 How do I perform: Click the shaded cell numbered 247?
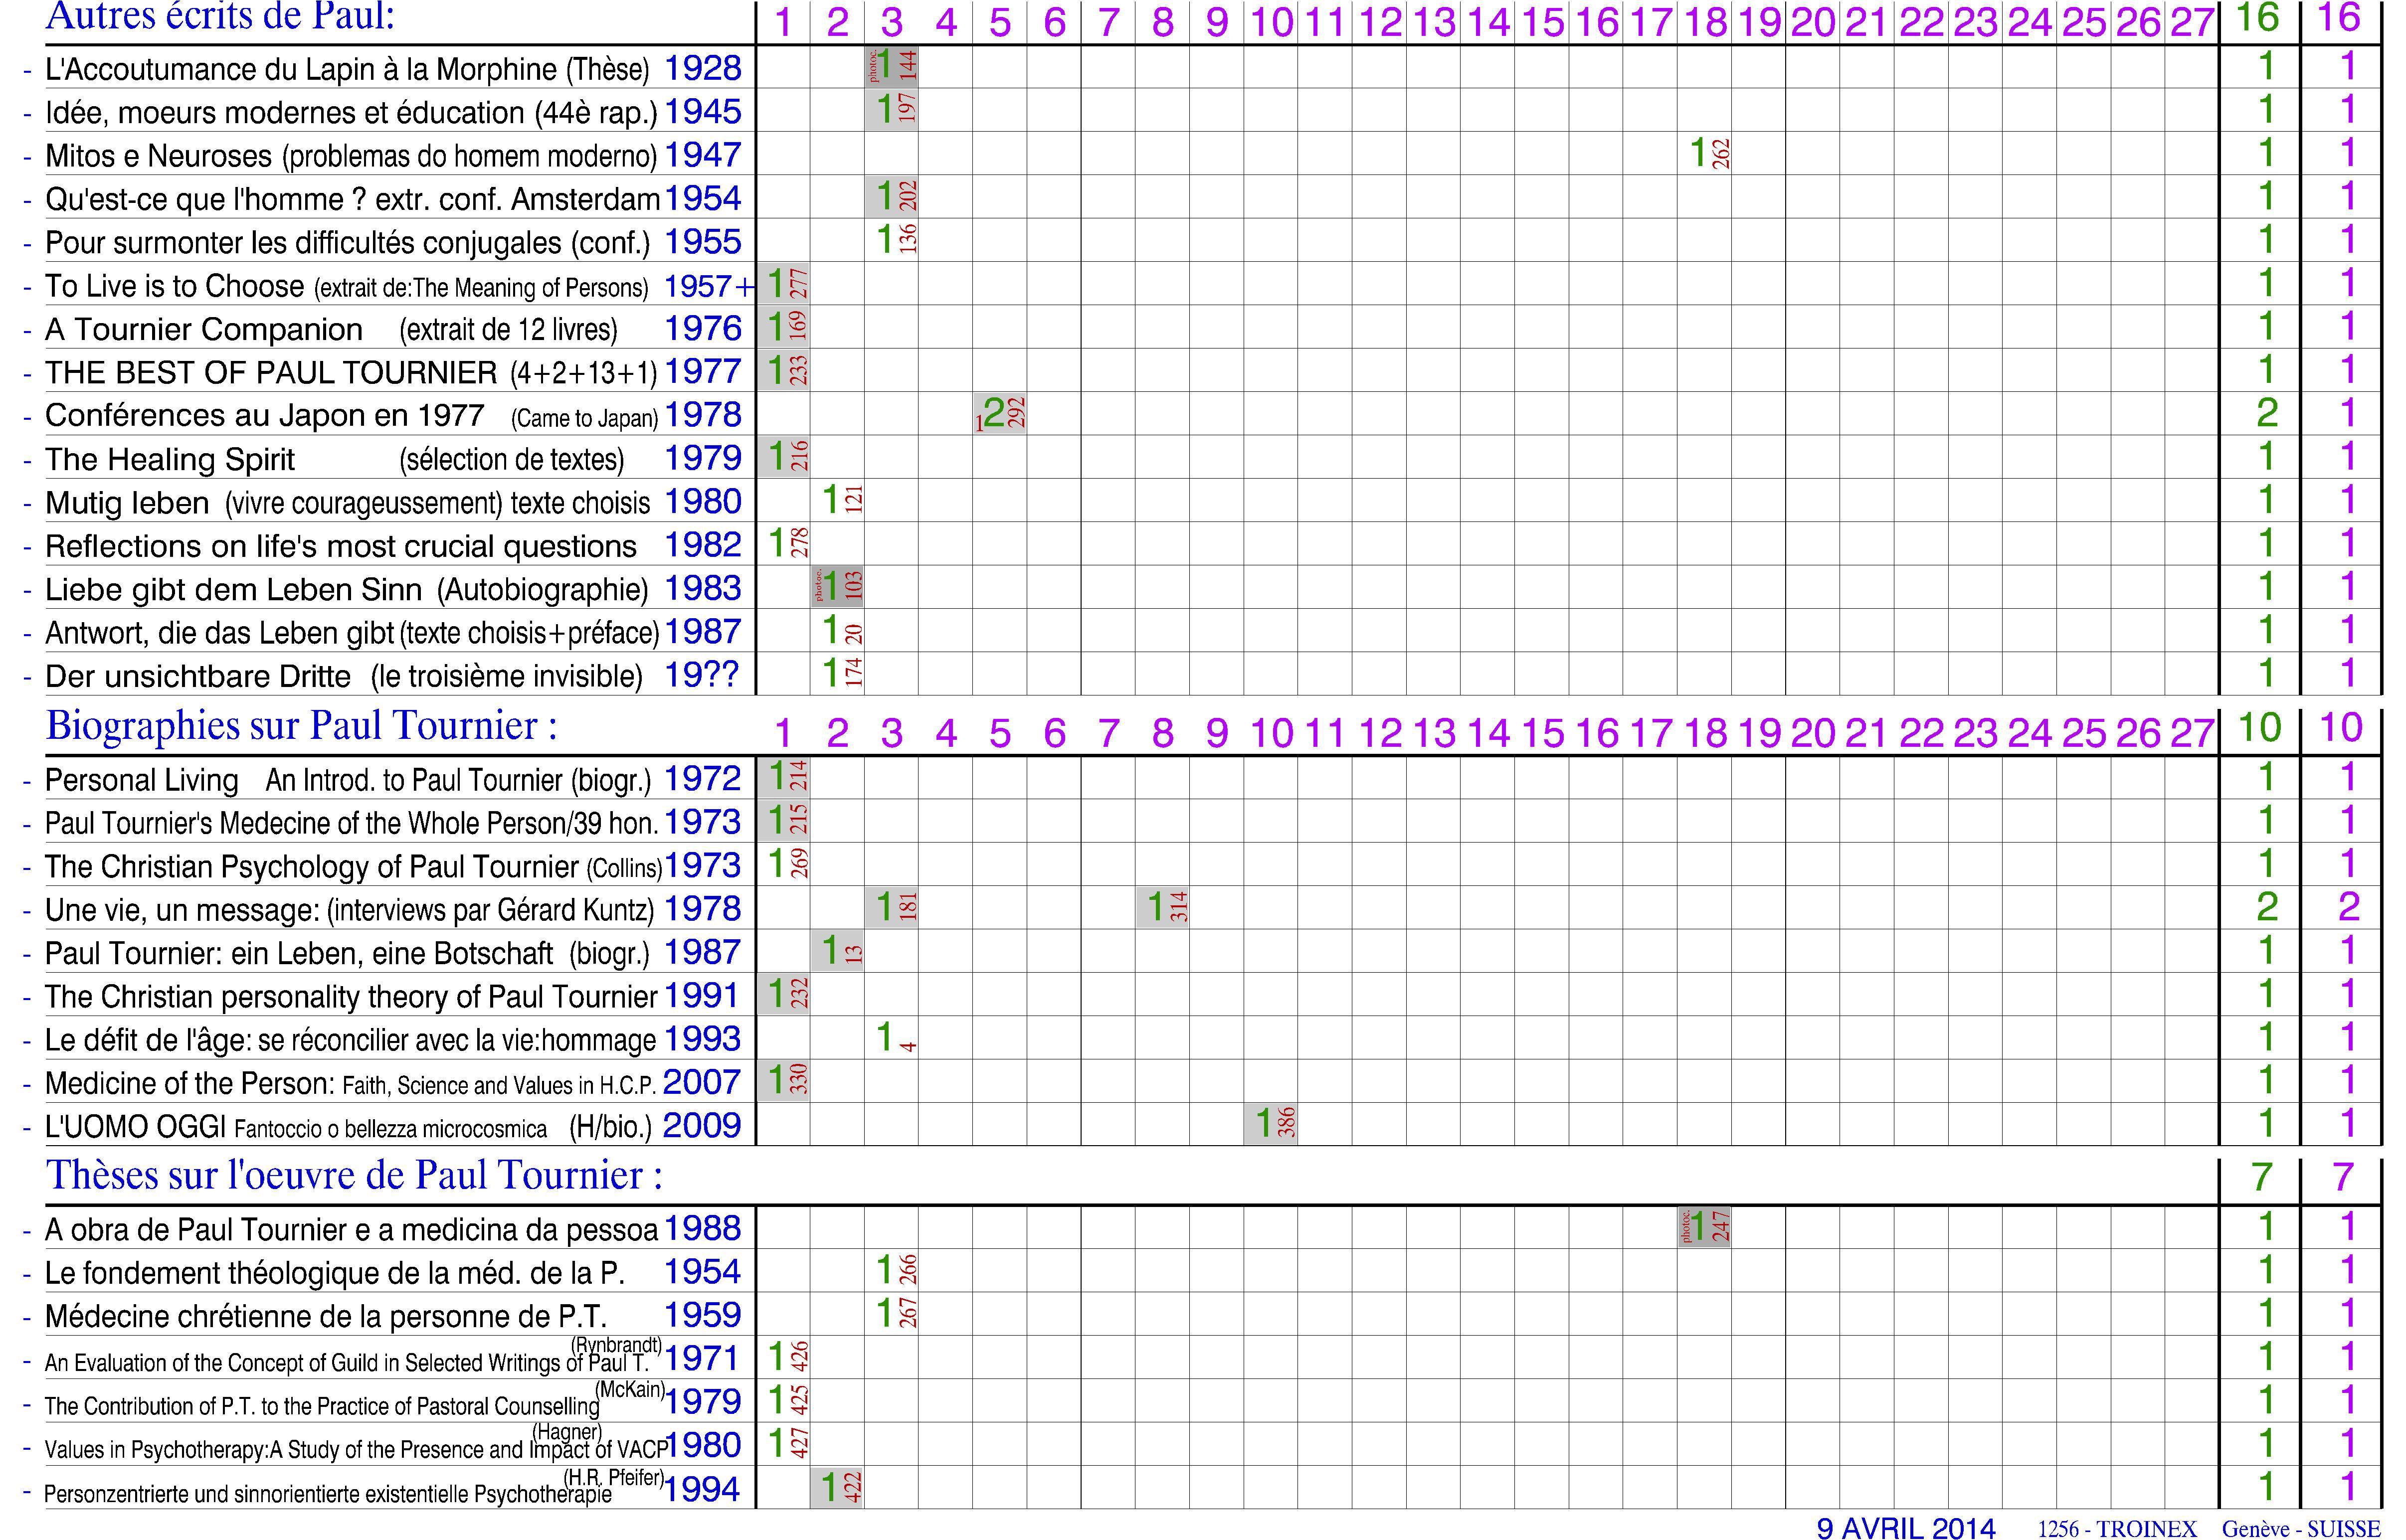1704,1227
